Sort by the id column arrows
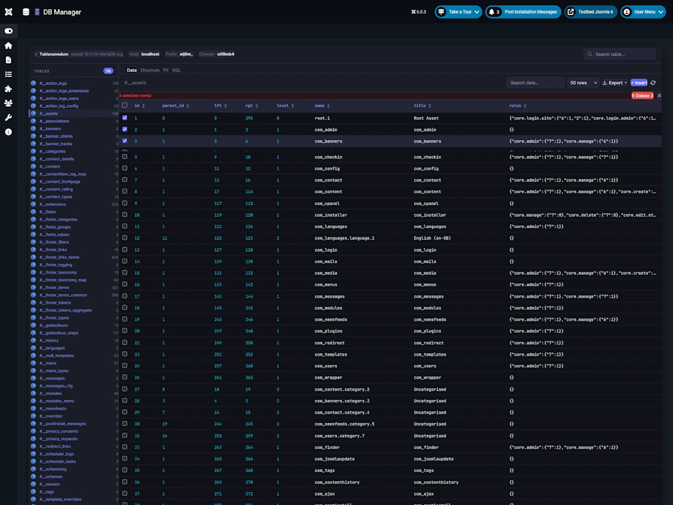This screenshot has height=505, width=673. 143,106
